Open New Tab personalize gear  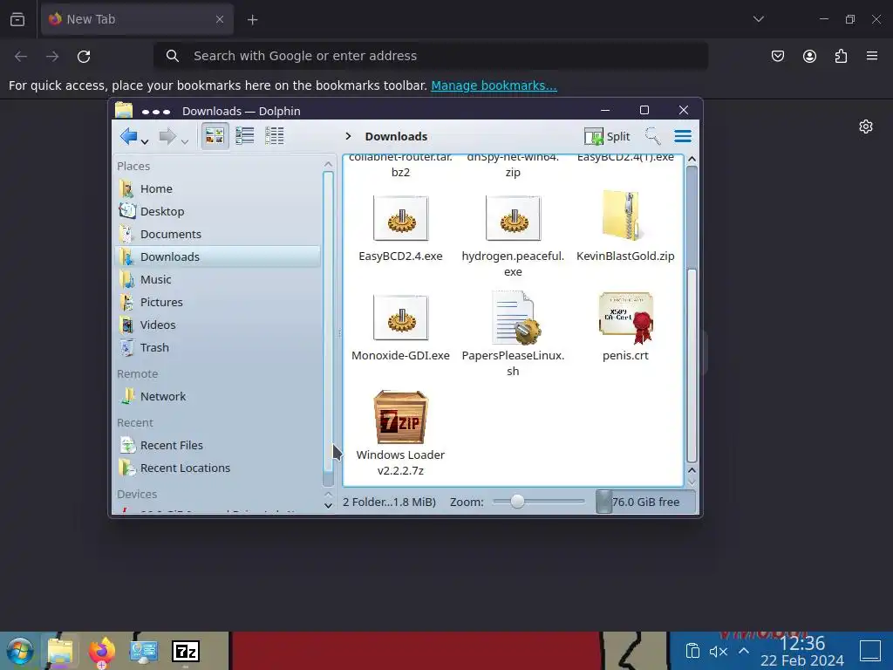coord(866,126)
